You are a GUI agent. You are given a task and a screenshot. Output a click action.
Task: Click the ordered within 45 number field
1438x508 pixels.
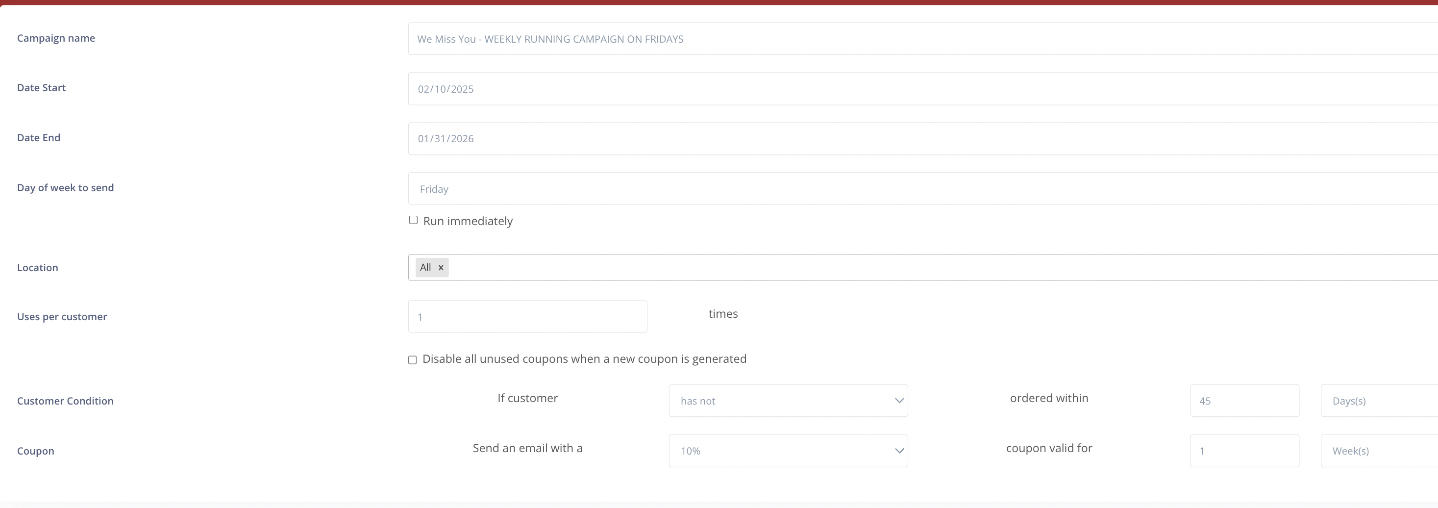[1244, 401]
